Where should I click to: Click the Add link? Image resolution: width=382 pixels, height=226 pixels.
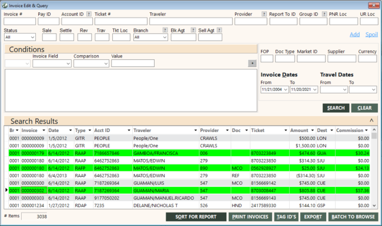coord(355,35)
